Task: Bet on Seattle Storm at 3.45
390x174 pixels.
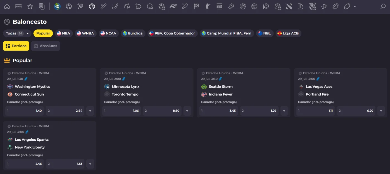Action: (218, 111)
